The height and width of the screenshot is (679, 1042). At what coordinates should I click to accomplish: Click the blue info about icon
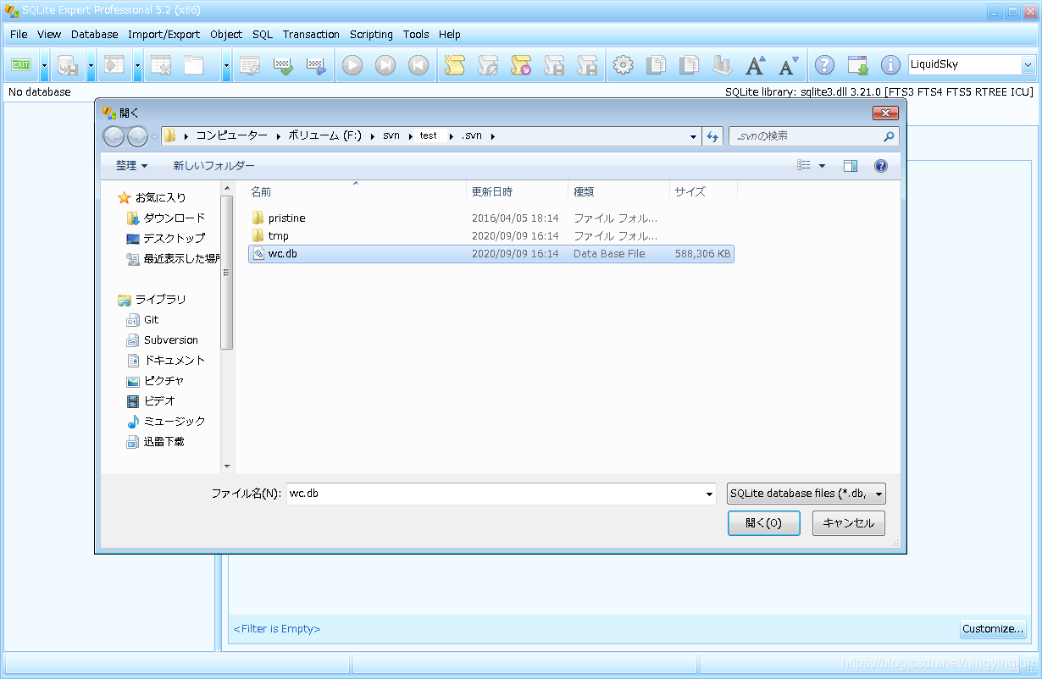[x=890, y=65]
